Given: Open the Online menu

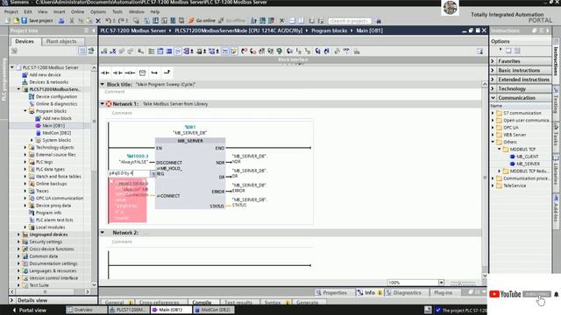Looking at the screenshot, I should [77, 11].
